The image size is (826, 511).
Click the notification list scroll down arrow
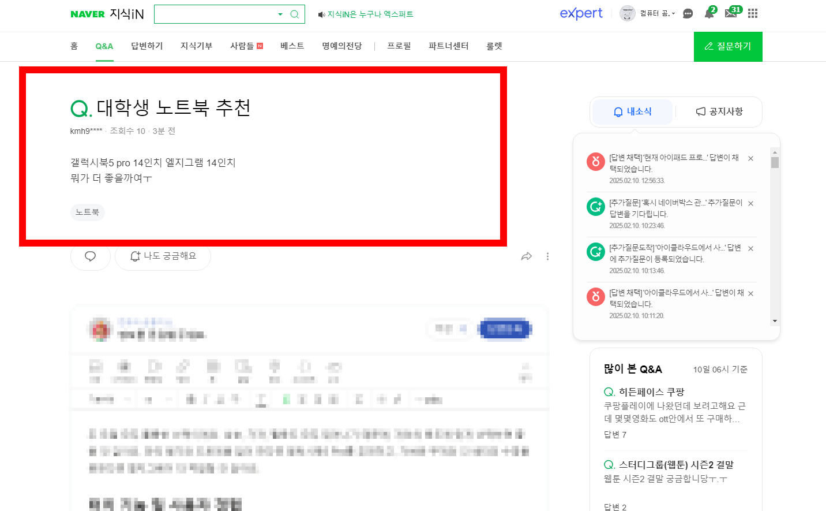coord(775,321)
